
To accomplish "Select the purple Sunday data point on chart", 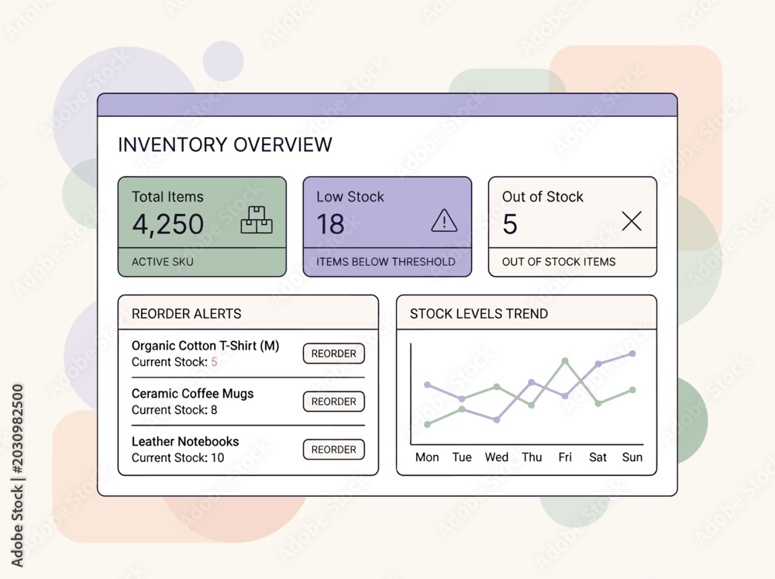I will point(632,353).
